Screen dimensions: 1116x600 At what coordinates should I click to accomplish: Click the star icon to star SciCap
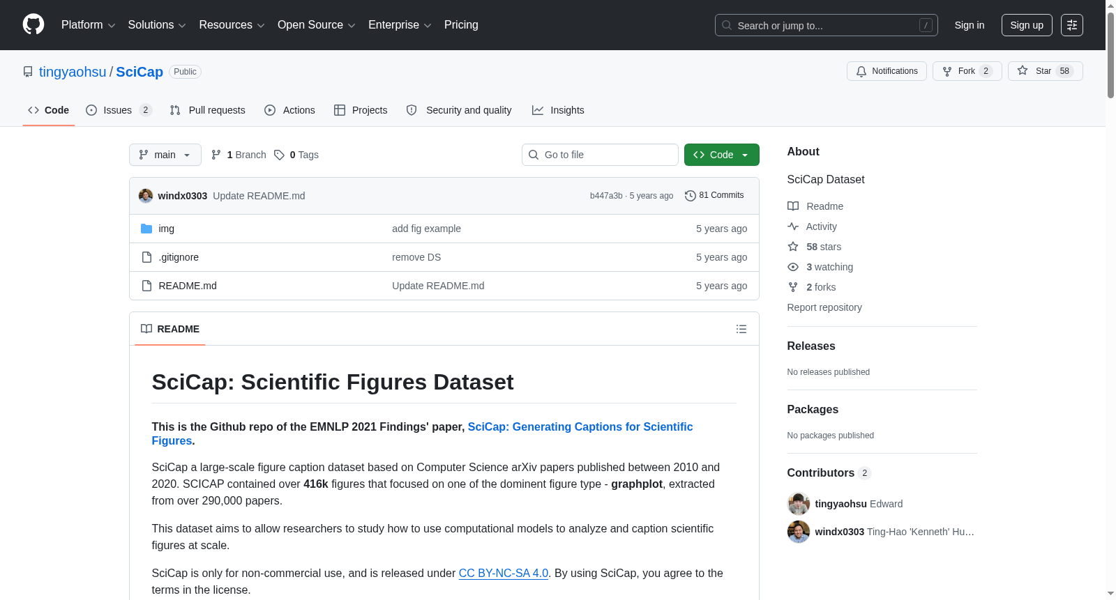(x=1023, y=70)
